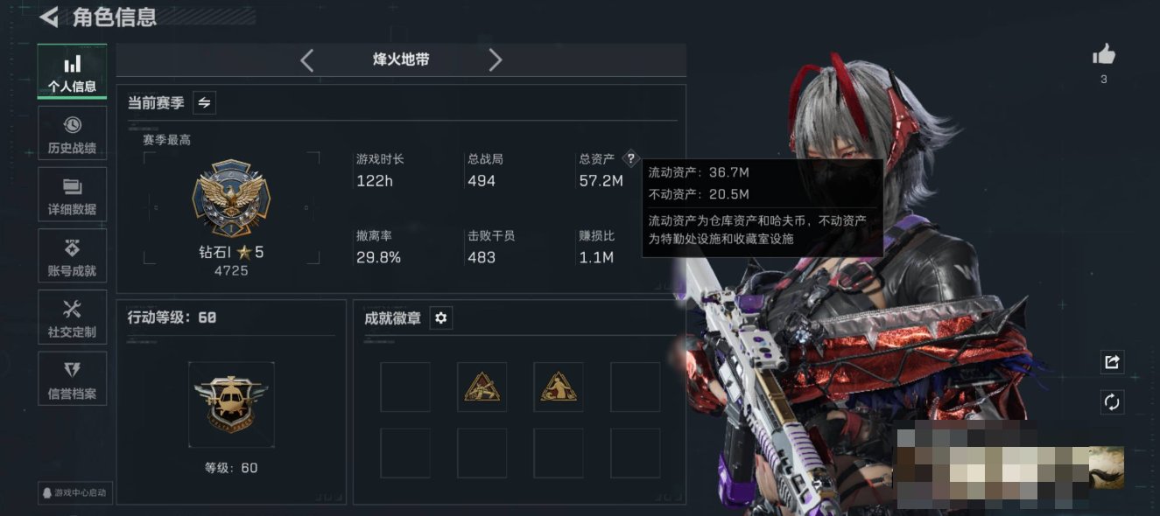Open 社交定制 customization section
The image size is (1160, 516).
click(x=72, y=318)
